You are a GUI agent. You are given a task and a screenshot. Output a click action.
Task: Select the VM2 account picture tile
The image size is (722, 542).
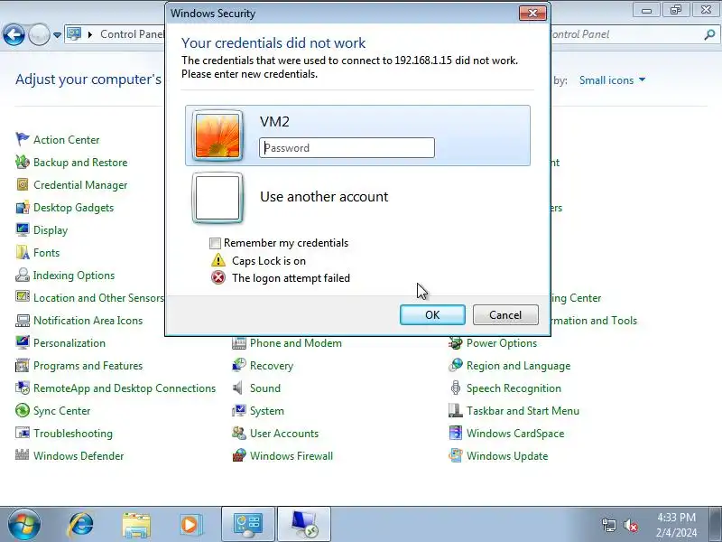(x=218, y=135)
